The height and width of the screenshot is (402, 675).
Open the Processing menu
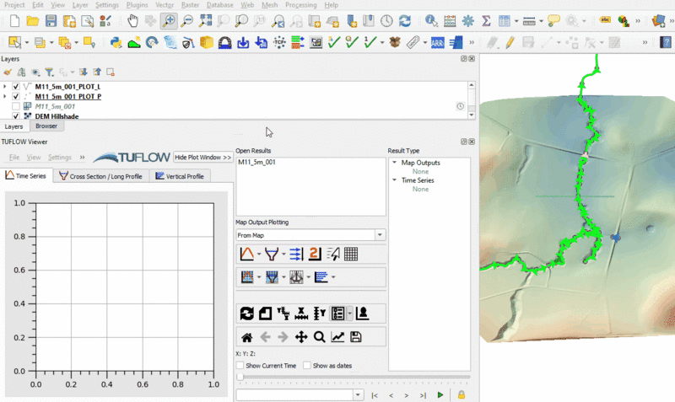(x=300, y=5)
